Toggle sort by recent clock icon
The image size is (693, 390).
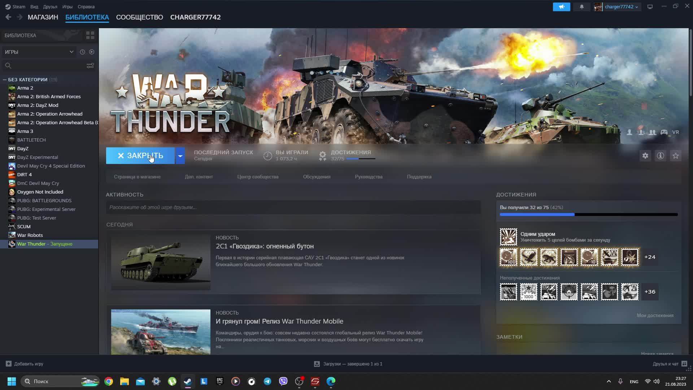[82, 52]
